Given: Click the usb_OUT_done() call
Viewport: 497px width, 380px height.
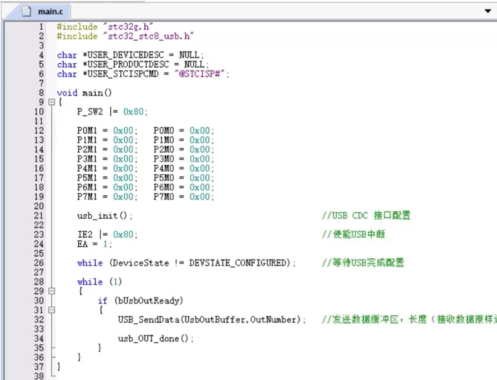Looking at the screenshot, I should point(156,338).
